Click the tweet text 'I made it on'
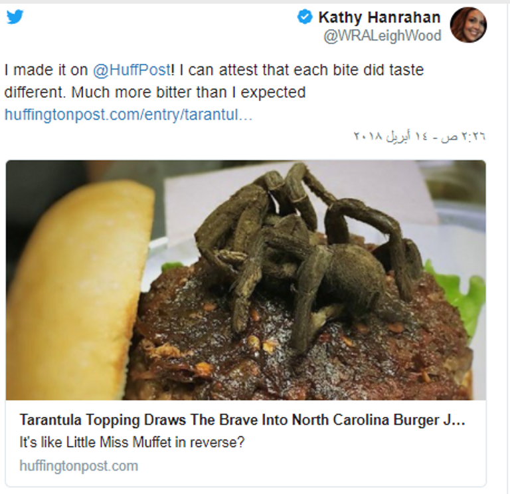 pos(45,70)
